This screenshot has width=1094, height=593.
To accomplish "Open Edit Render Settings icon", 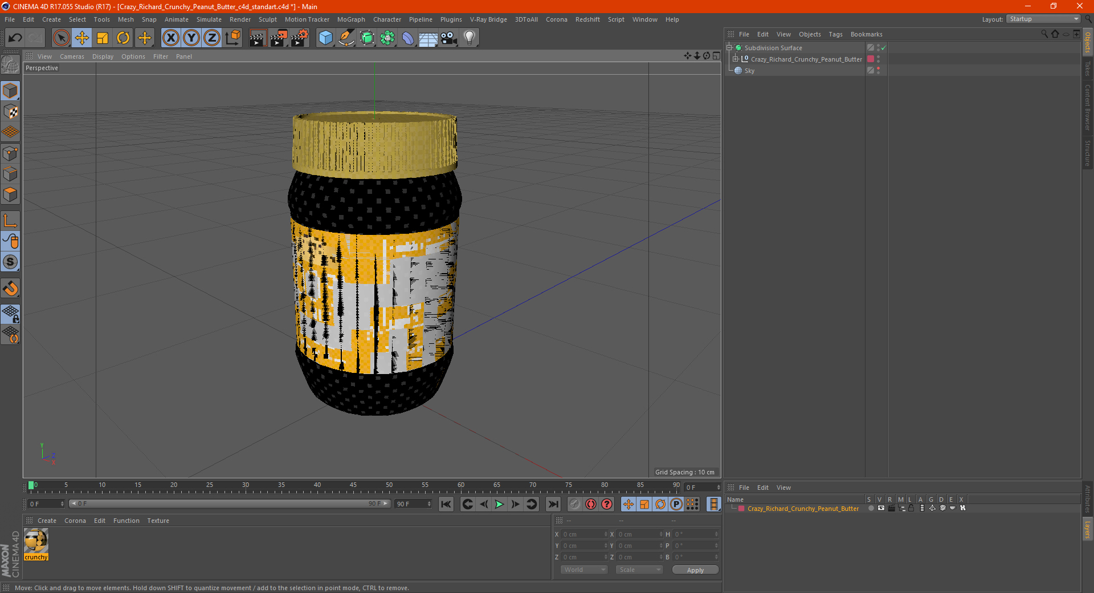I will (299, 38).
